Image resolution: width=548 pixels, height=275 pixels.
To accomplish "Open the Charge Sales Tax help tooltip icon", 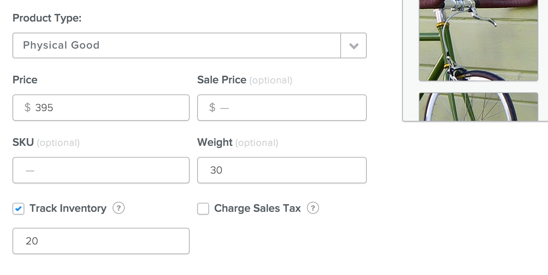I will pyautogui.click(x=313, y=208).
